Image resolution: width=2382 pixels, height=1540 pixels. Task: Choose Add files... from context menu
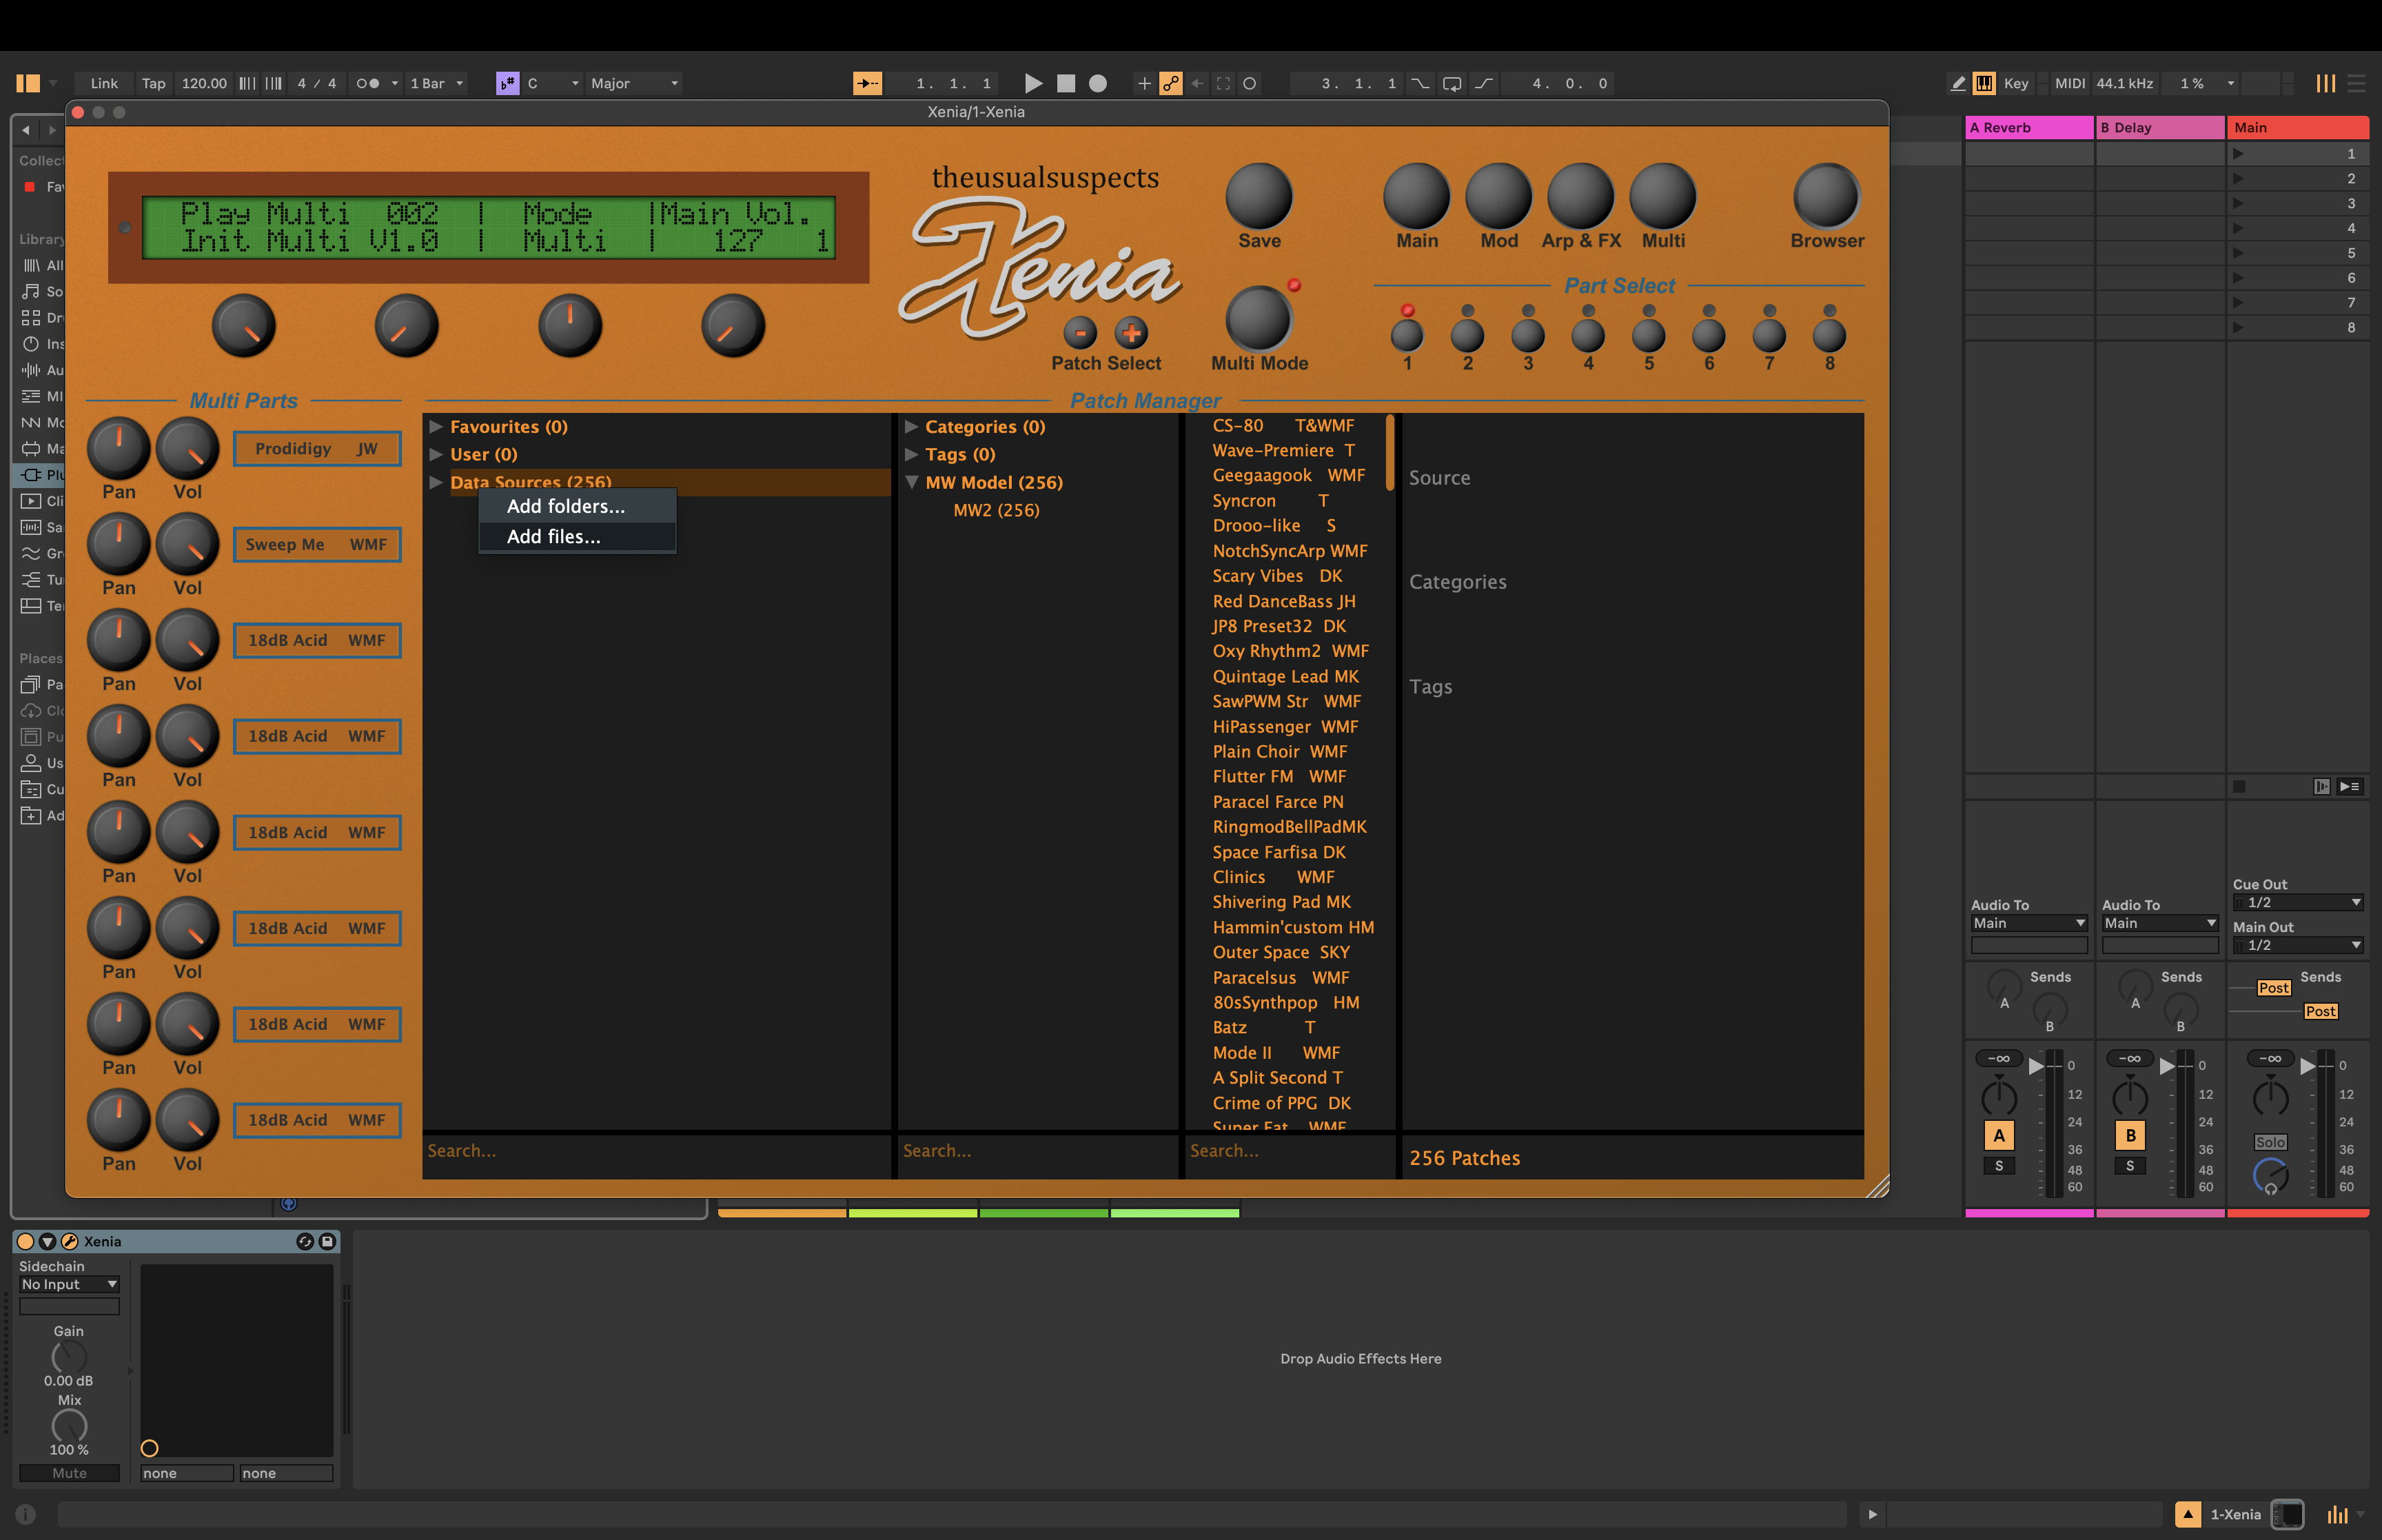coord(553,537)
